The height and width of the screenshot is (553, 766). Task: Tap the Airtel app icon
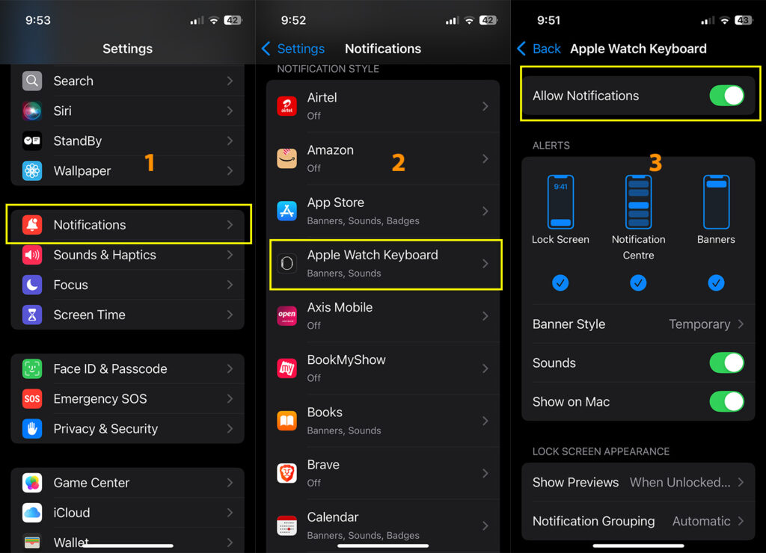tap(287, 106)
